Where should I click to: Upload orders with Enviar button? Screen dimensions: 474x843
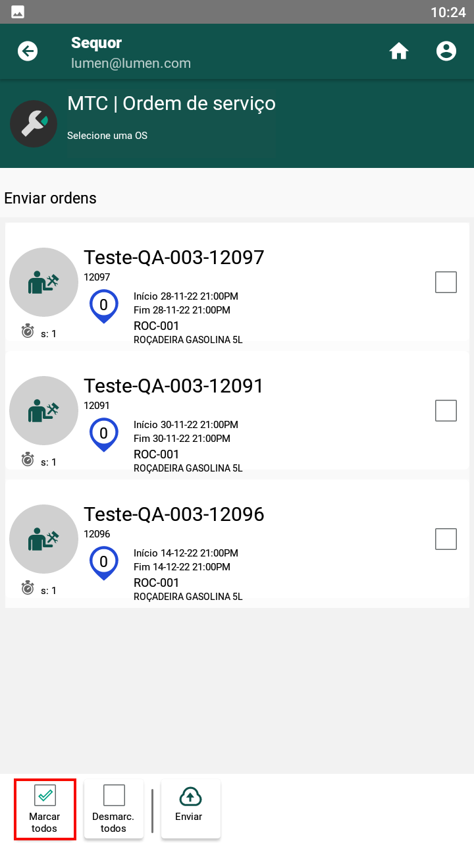click(190, 809)
